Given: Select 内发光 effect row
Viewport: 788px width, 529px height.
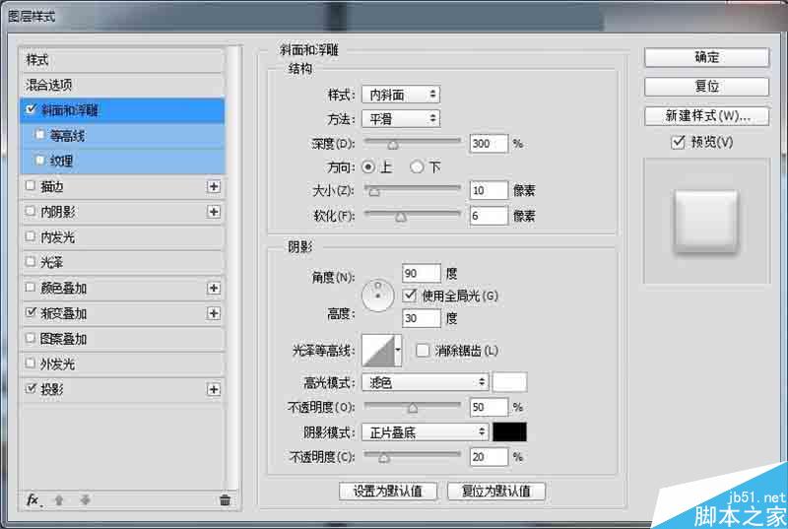Looking at the screenshot, I should [x=122, y=237].
